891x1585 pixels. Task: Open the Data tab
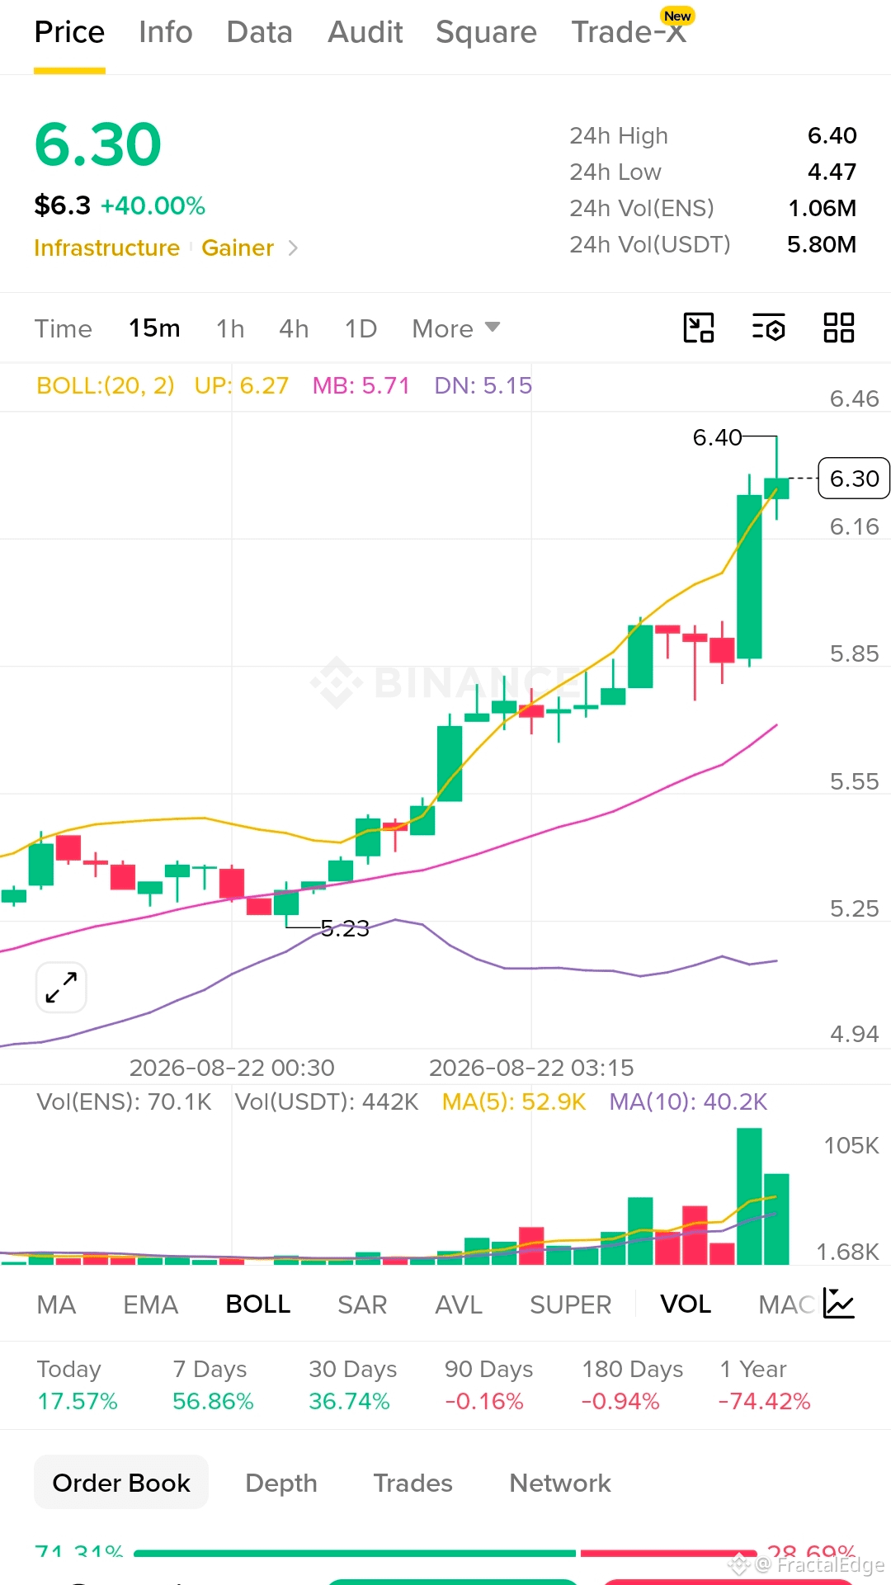[x=260, y=32]
